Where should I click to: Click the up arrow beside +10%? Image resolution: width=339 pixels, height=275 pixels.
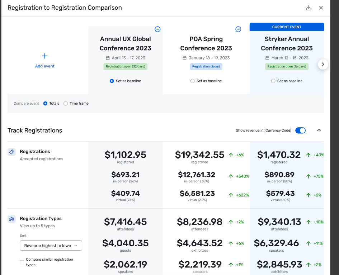pos(309,222)
